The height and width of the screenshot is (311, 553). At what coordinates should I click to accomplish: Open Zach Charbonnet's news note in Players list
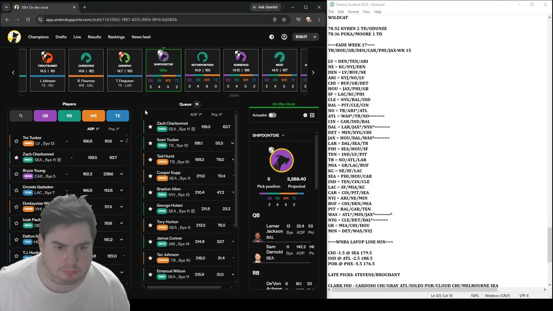pyautogui.click(x=59, y=160)
